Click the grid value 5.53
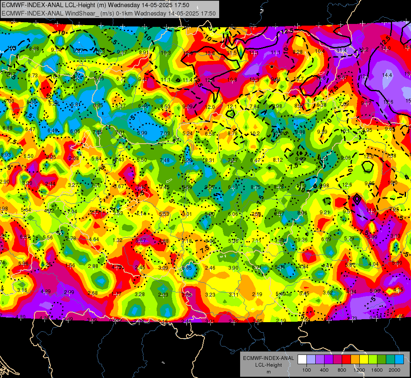This screenshot has width=411, height=378. click(164, 214)
